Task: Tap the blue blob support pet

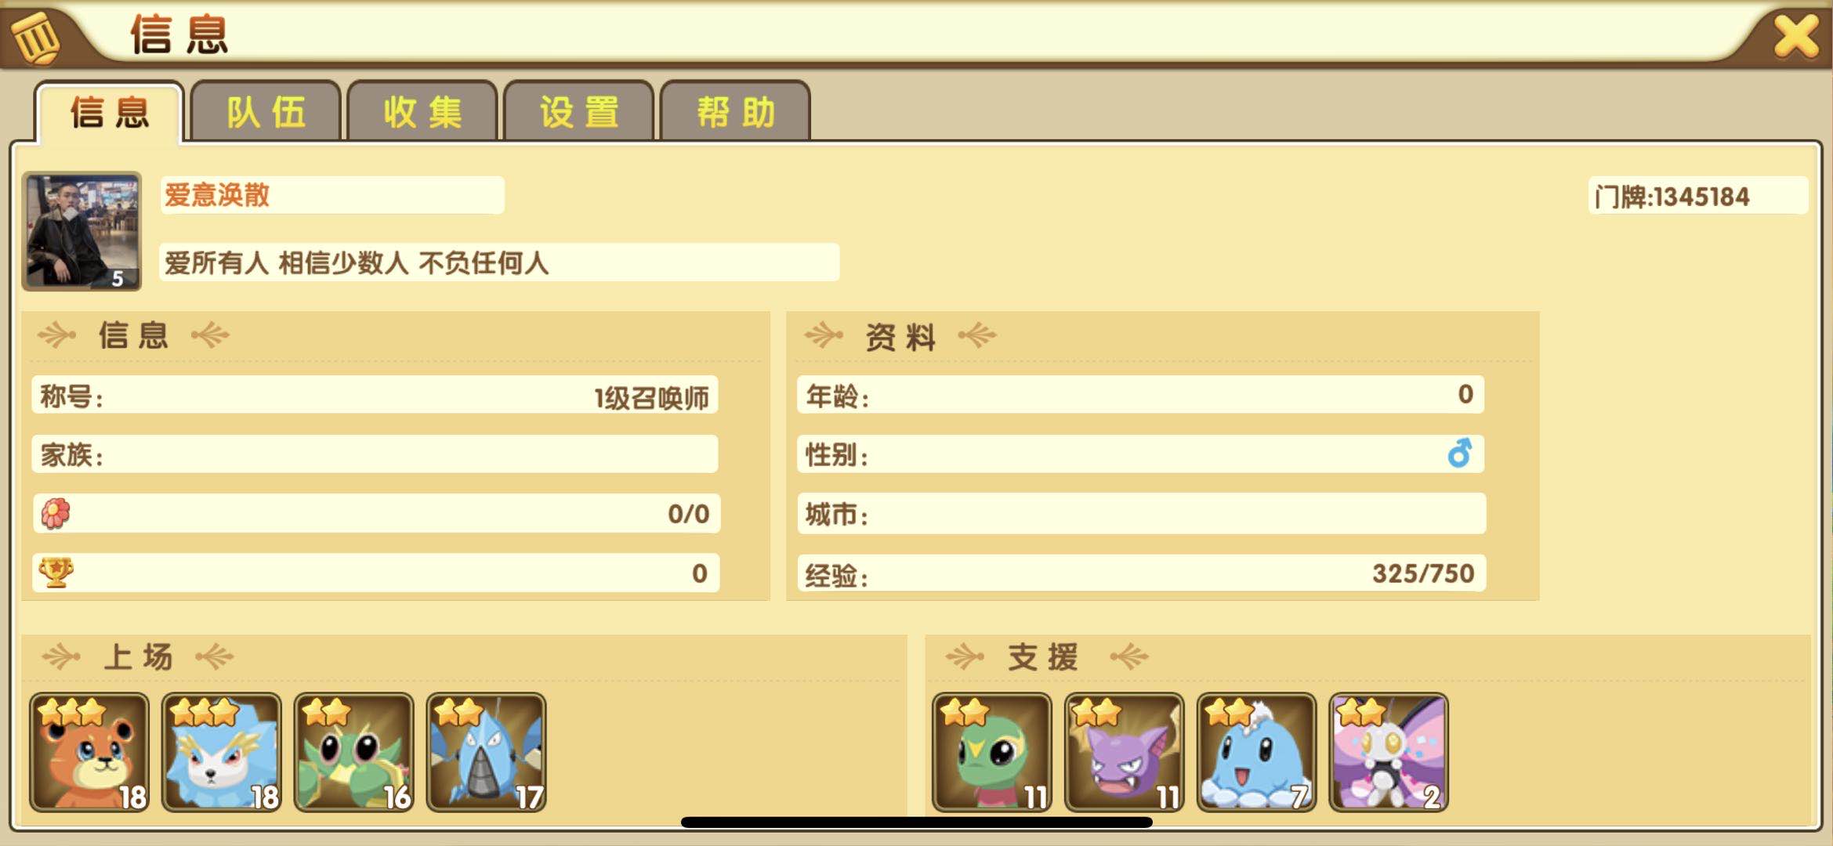Action: click(x=1257, y=752)
